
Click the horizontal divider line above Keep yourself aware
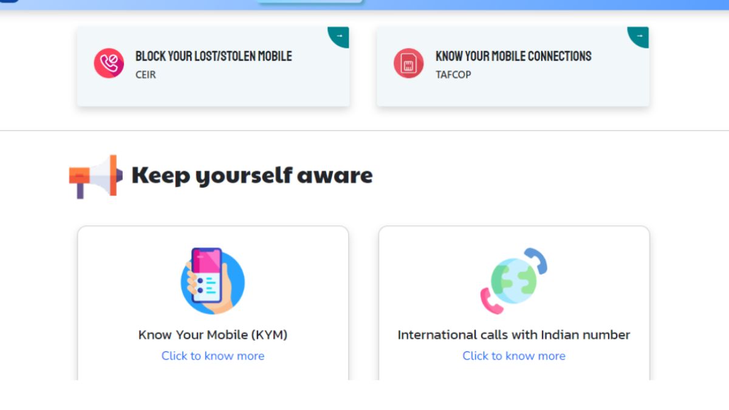click(x=364, y=131)
